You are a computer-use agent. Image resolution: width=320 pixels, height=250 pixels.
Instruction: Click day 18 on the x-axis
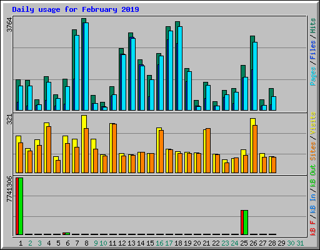click(178, 243)
